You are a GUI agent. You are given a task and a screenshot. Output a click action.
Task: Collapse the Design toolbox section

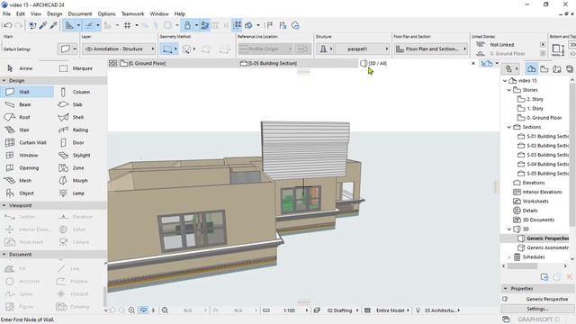[4, 80]
